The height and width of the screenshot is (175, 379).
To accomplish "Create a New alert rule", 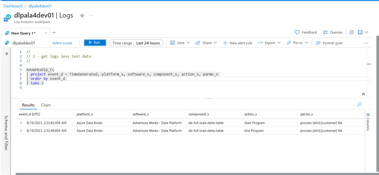I will click(x=237, y=43).
